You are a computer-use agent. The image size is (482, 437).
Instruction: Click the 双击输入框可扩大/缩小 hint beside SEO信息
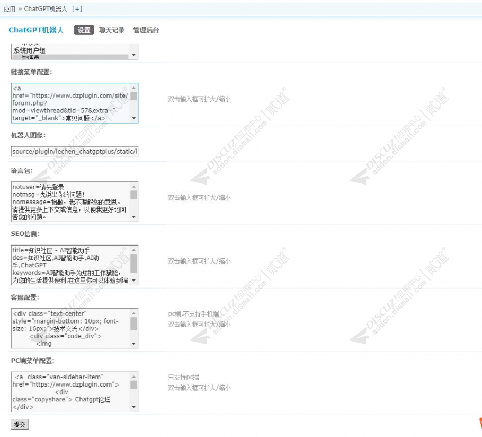point(199,261)
